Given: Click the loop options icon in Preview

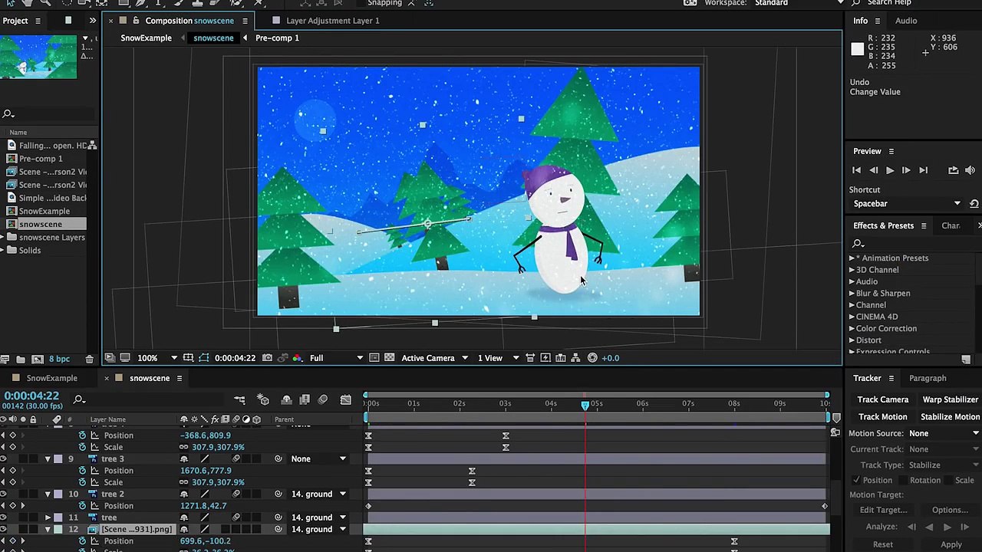Looking at the screenshot, I should [953, 170].
